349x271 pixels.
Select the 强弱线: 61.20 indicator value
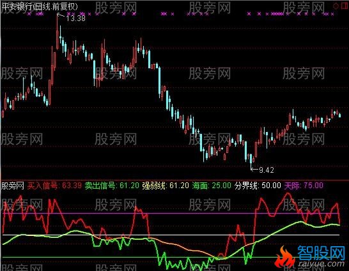pyautogui.click(x=166, y=186)
